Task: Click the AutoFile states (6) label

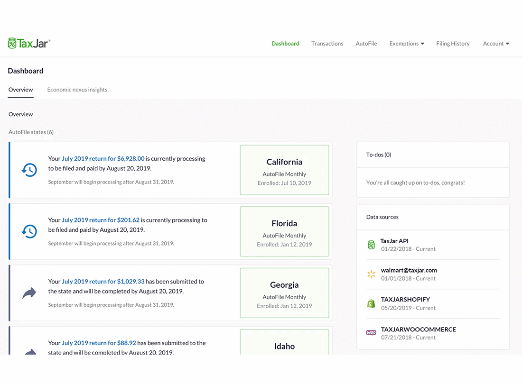Action: (x=31, y=132)
